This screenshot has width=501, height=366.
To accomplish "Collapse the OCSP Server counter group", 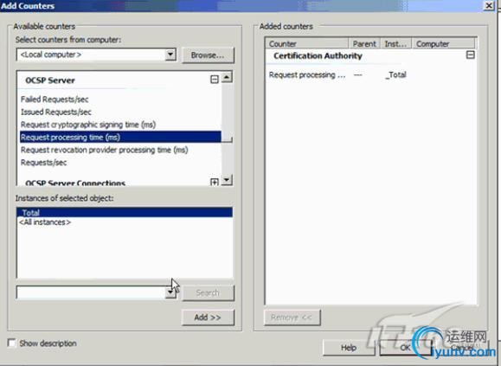I will coord(215,80).
